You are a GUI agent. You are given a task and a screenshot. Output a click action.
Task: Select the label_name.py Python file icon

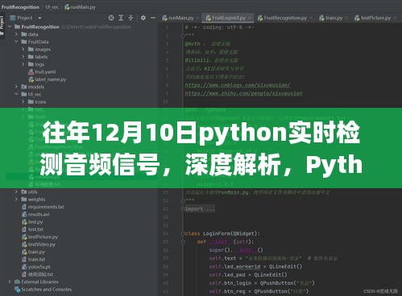pyautogui.click(x=31, y=80)
